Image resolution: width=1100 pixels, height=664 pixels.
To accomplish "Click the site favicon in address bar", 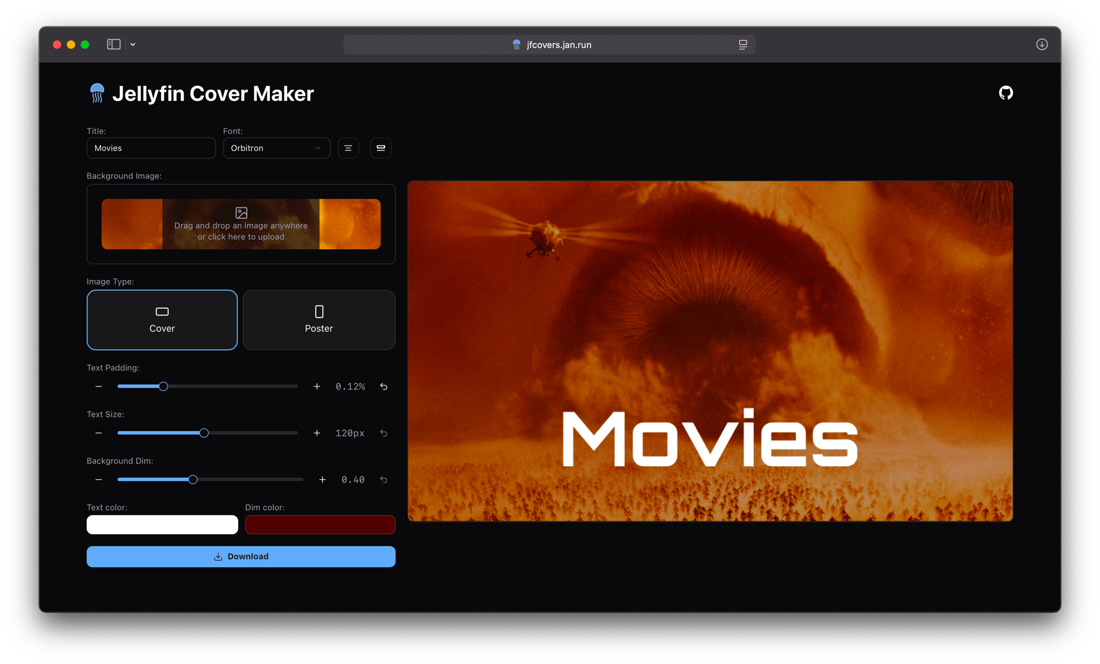I will [516, 45].
